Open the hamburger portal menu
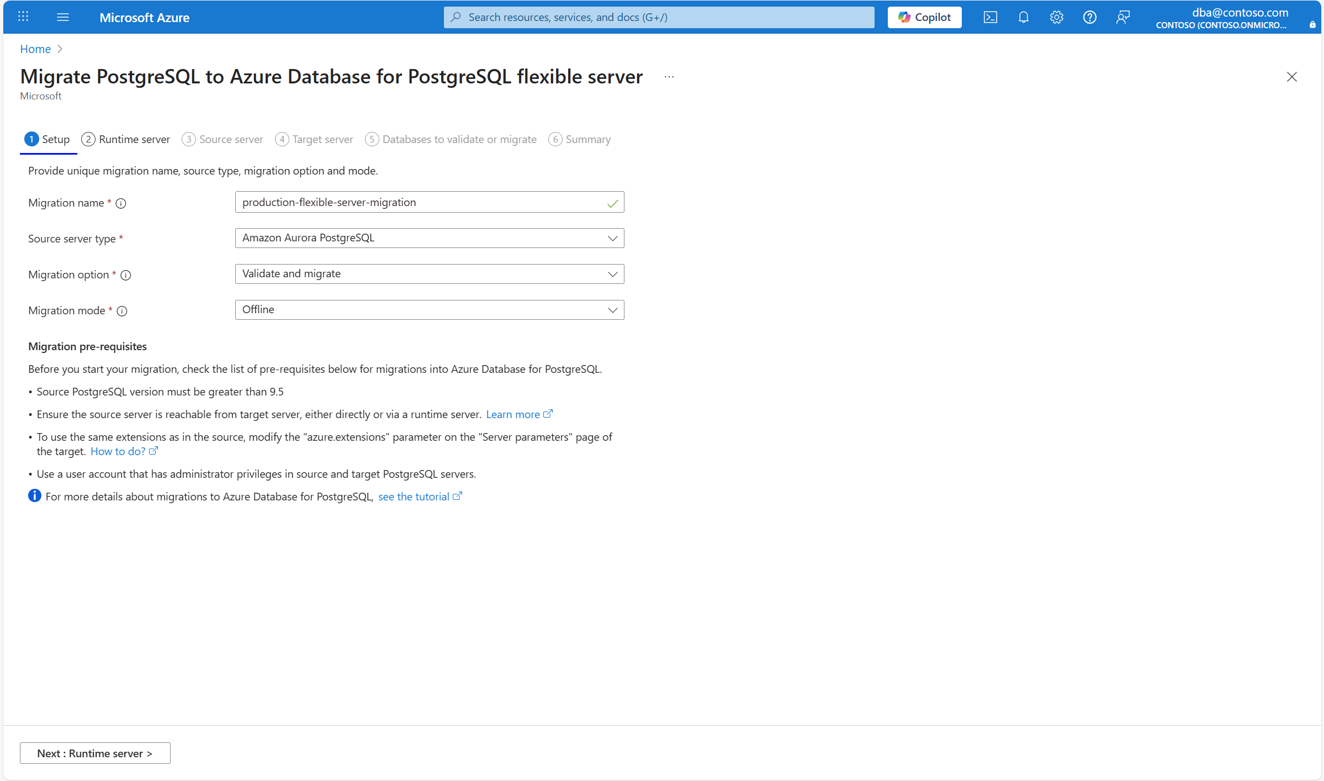Image resolution: width=1324 pixels, height=781 pixels. coord(63,17)
